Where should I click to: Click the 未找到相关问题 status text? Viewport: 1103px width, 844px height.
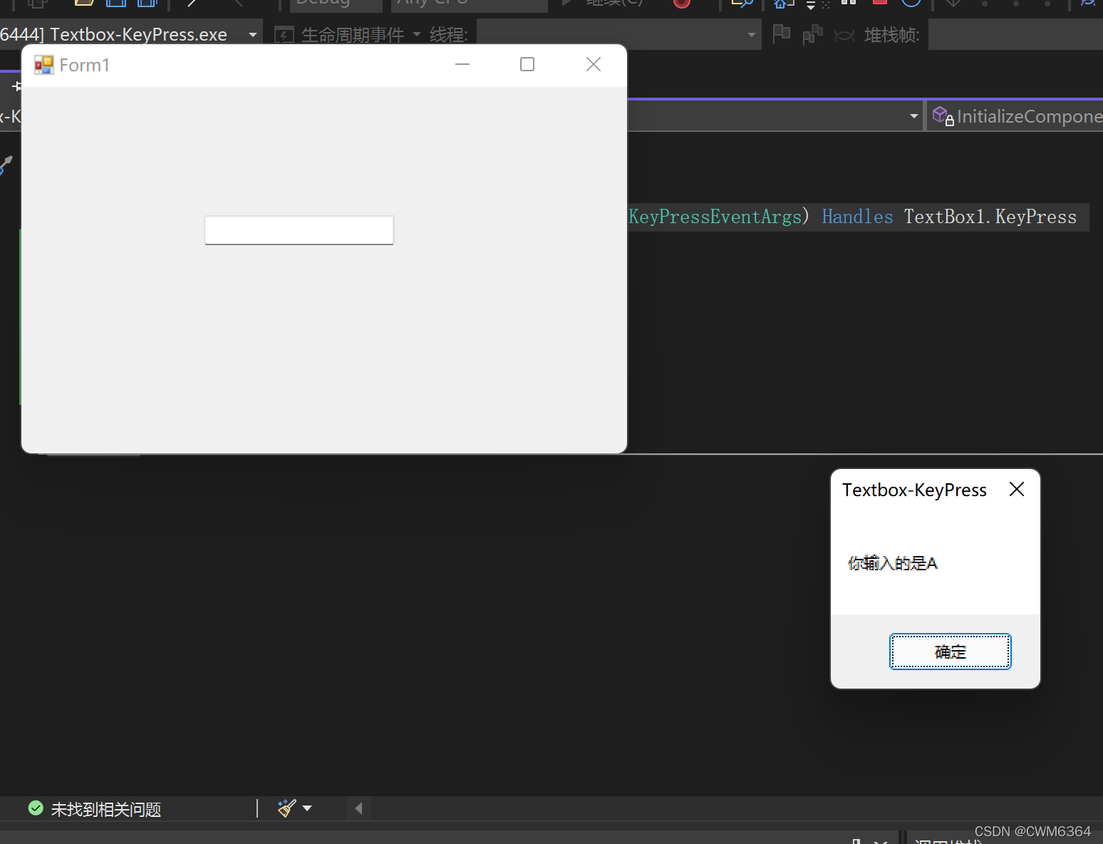click(x=105, y=808)
